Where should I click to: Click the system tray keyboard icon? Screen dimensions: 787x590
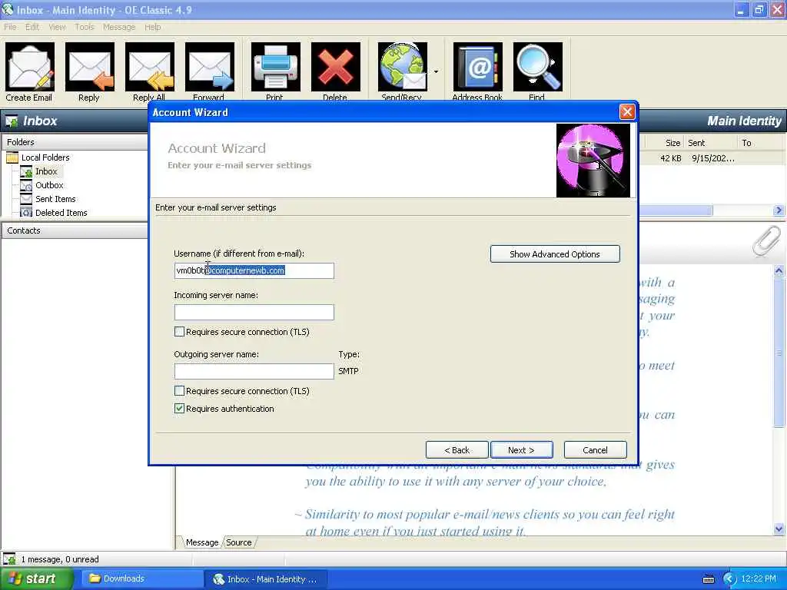coord(708,579)
